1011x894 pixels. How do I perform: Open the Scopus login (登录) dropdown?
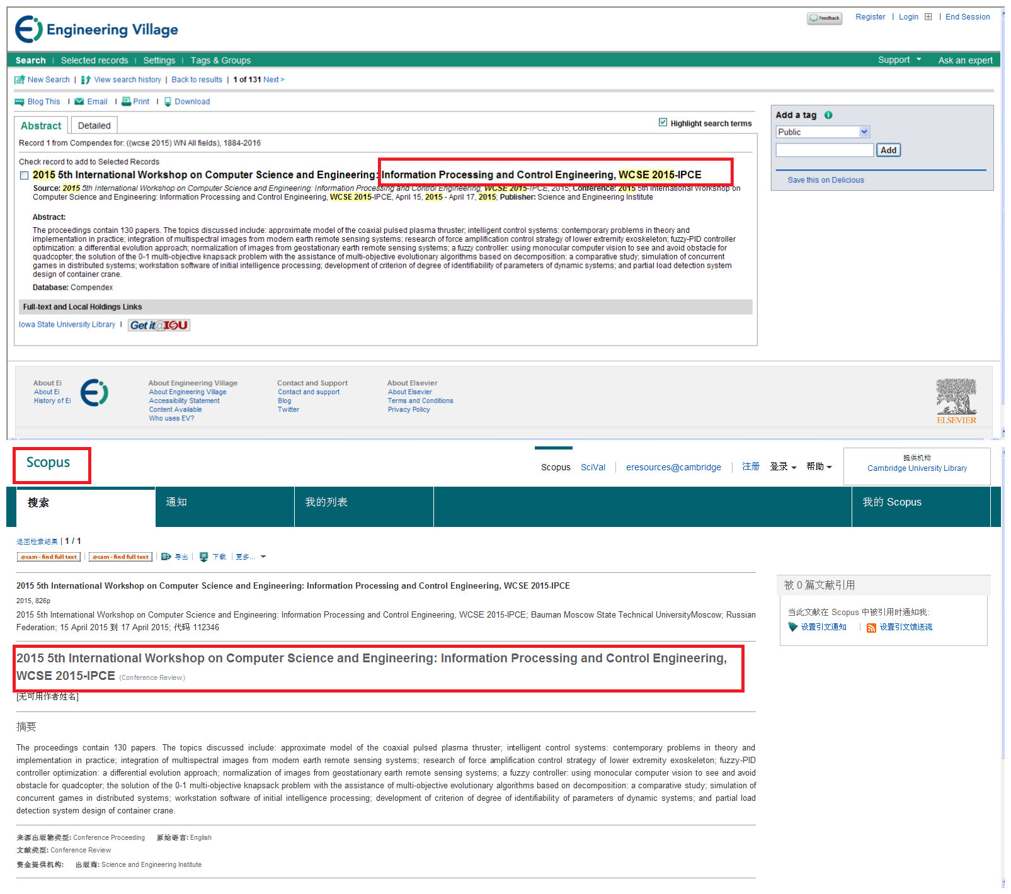(x=783, y=467)
